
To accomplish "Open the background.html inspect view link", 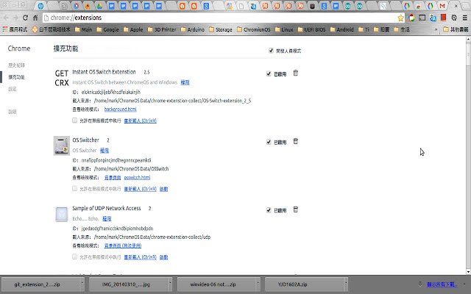I will pyautogui.click(x=120, y=110).
